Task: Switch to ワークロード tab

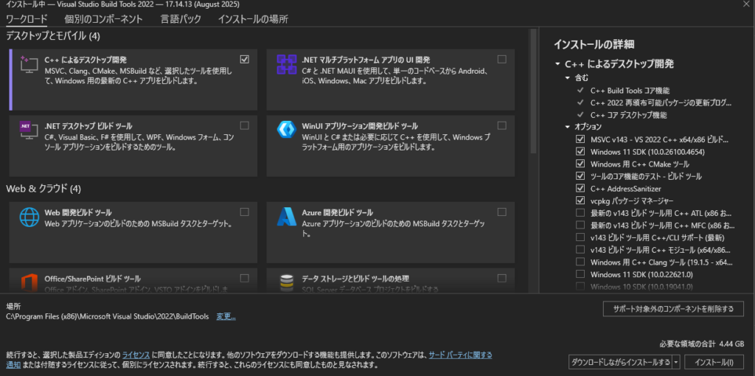Action: tap(27, 19)
